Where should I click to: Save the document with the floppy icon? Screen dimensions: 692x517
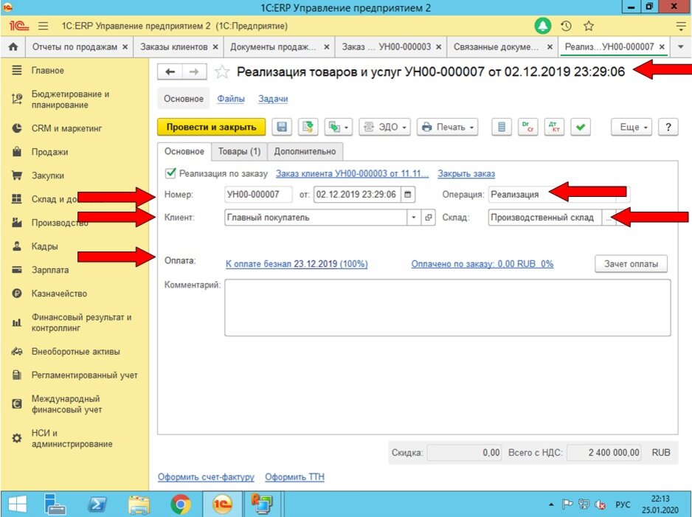[x=282, y=127]
